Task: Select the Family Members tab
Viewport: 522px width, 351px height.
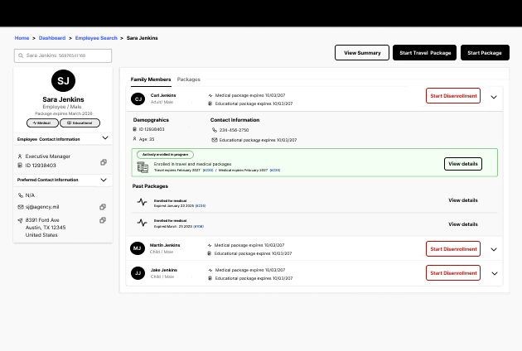Action: [151, 79]
